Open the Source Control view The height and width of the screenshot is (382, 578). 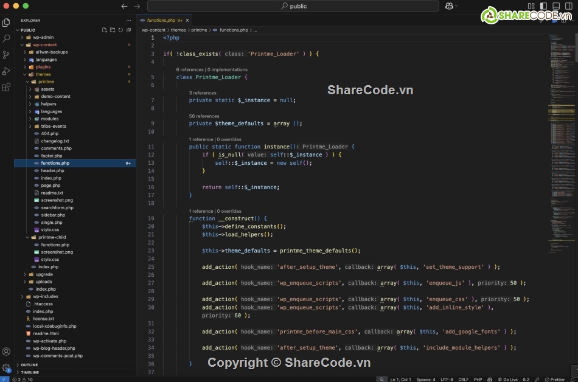click(x=6, y=55)
